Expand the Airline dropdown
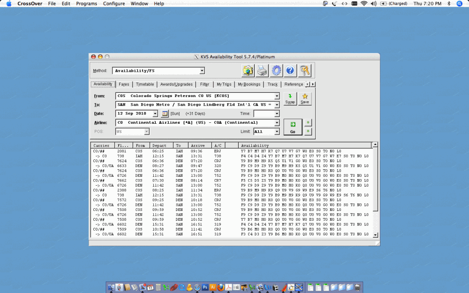469x293 pixels. [x=277, y=122]
